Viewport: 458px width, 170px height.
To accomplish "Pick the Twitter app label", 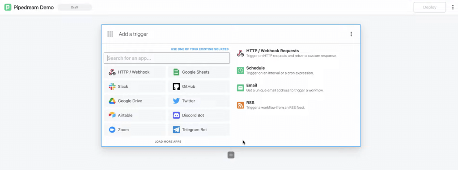I will click(188, 101).
